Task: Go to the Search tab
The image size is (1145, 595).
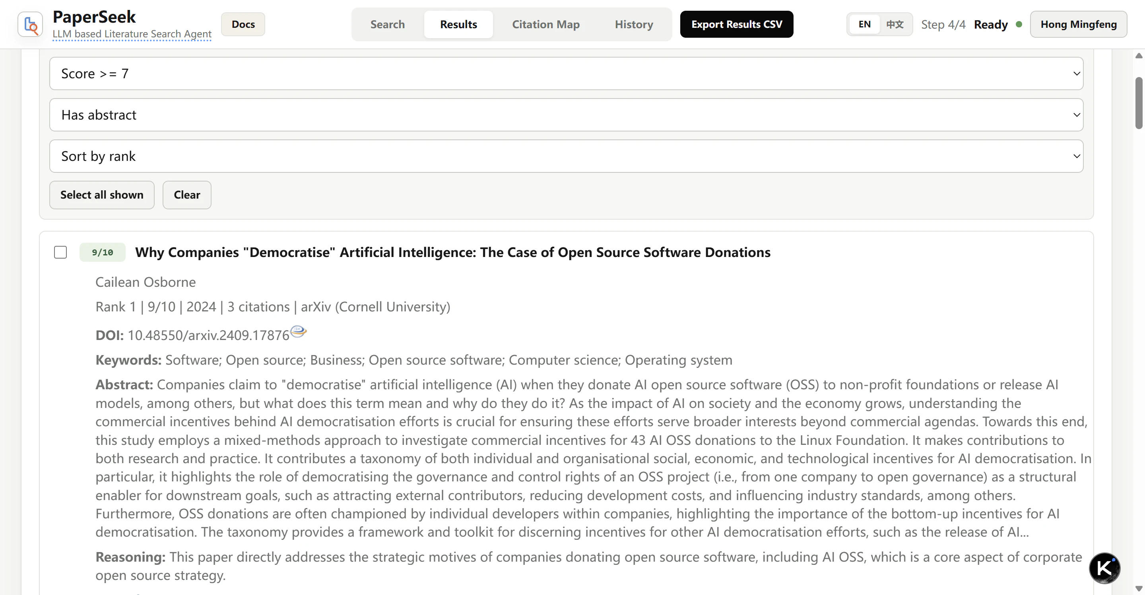Action: click(388, 24)
